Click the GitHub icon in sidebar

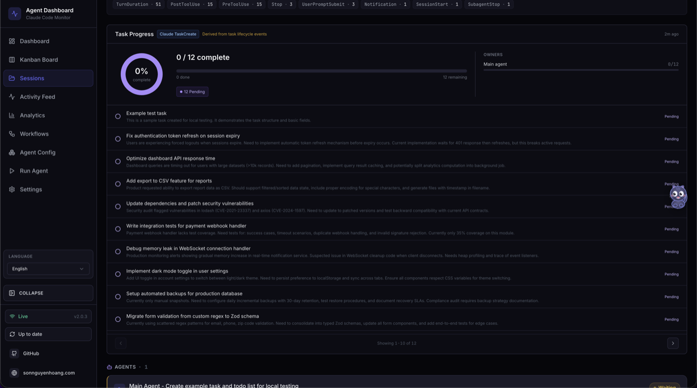click(15, 354)
